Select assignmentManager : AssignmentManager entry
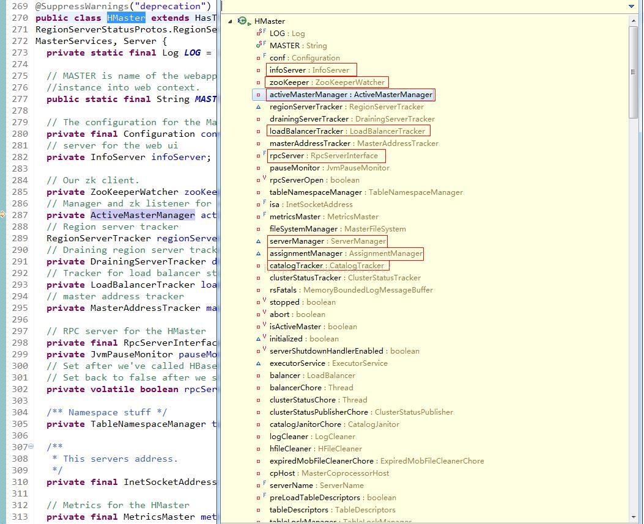The width and height of the screenshot is (644, 524). (346, 253)
